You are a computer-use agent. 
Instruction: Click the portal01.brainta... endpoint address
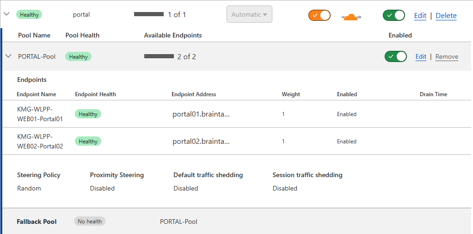[x=201, y=114]
